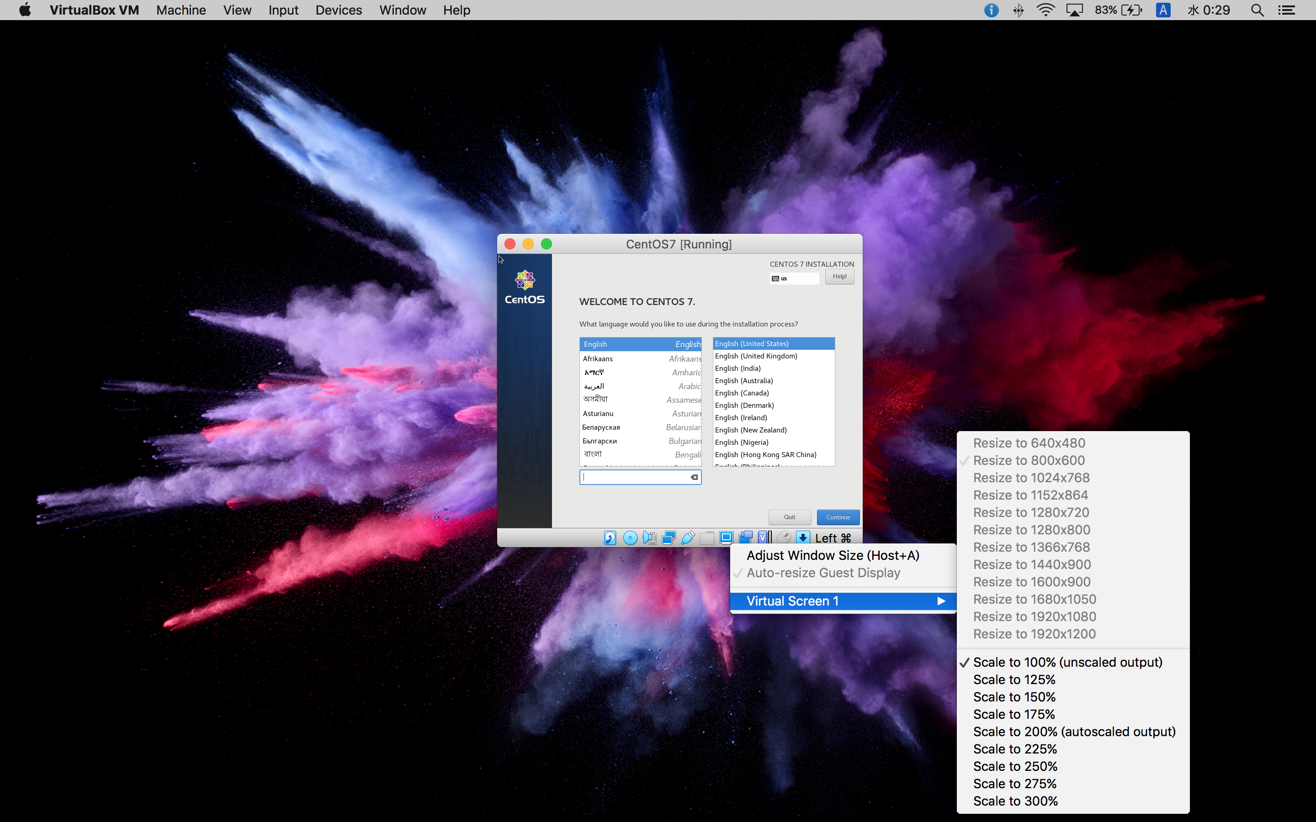Select Scale to 100% (unscaled output)
Screen dimensions: 1316x822
(x=1067, y=662)
